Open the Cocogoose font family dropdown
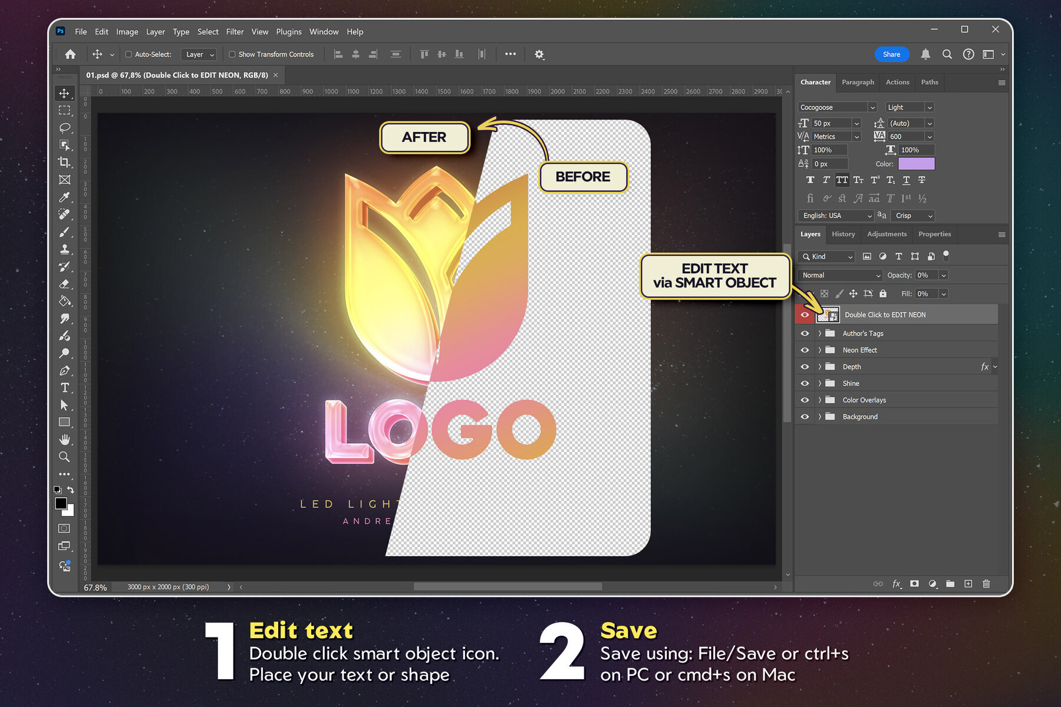 pos(836,107)
